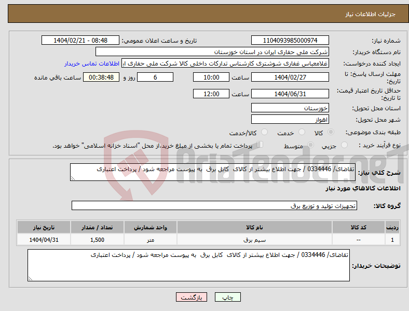Click the ردیف column header
This screenshot has height=311, width=409.
[x=392, y=227]
